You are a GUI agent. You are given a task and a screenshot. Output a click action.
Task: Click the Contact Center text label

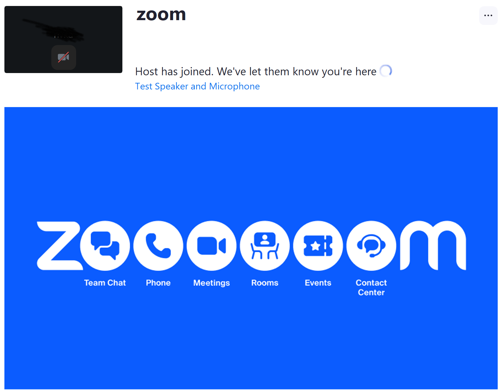(371, 287)
